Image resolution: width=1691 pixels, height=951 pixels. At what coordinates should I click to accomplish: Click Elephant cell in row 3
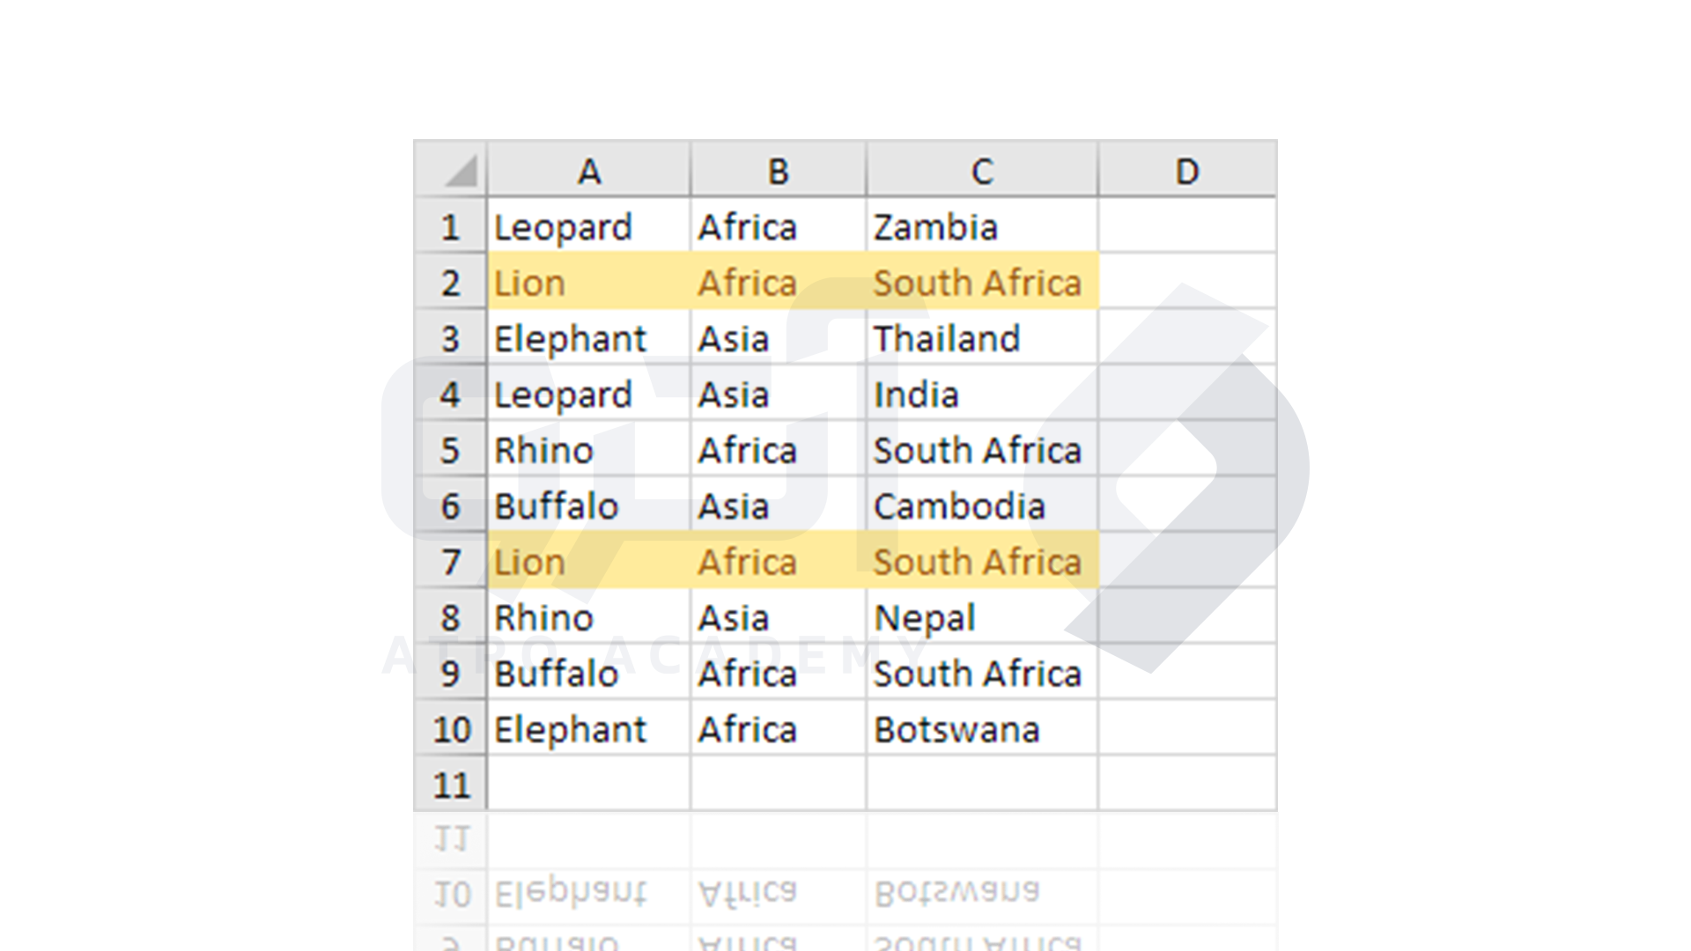(589, 337)
